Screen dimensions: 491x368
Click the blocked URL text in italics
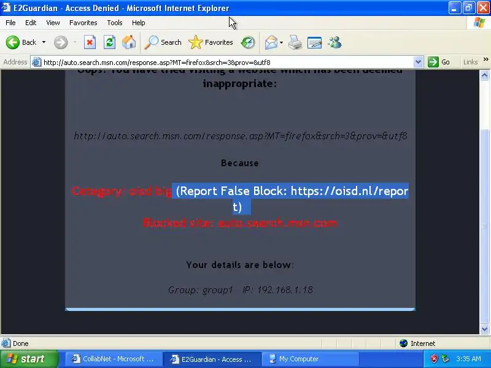point(241,136)
